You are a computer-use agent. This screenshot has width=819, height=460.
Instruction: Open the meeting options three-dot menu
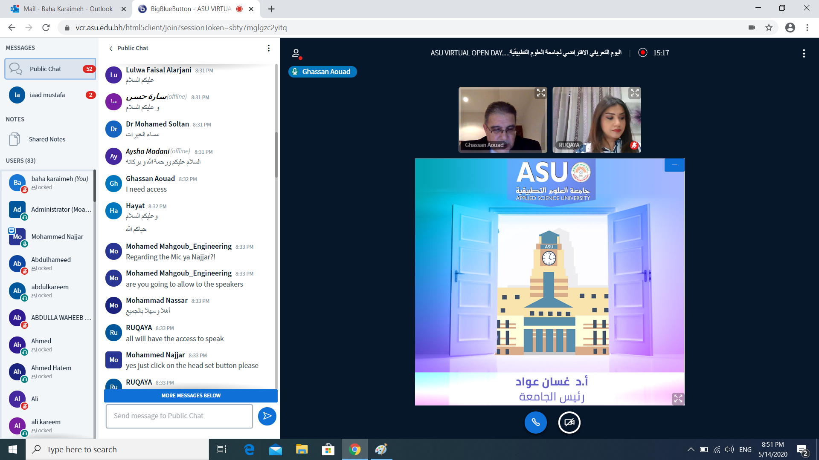click(x=804, y=53)
